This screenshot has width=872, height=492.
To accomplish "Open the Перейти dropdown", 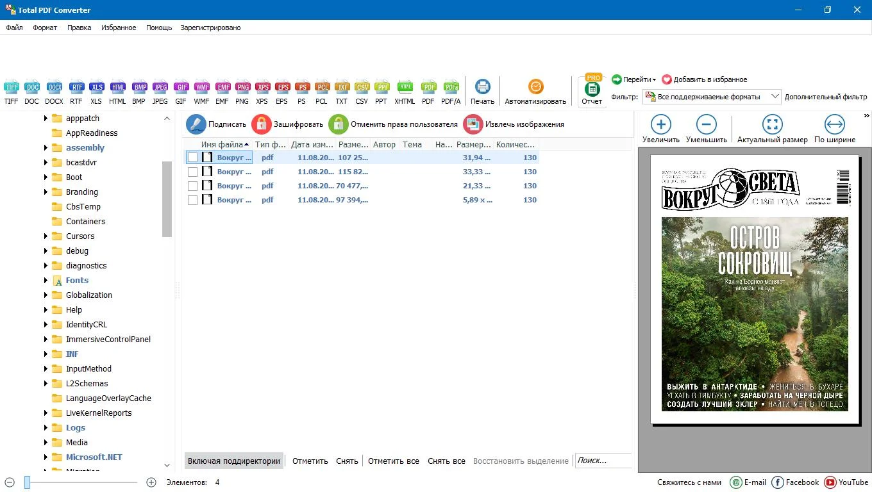I will 633,79.
